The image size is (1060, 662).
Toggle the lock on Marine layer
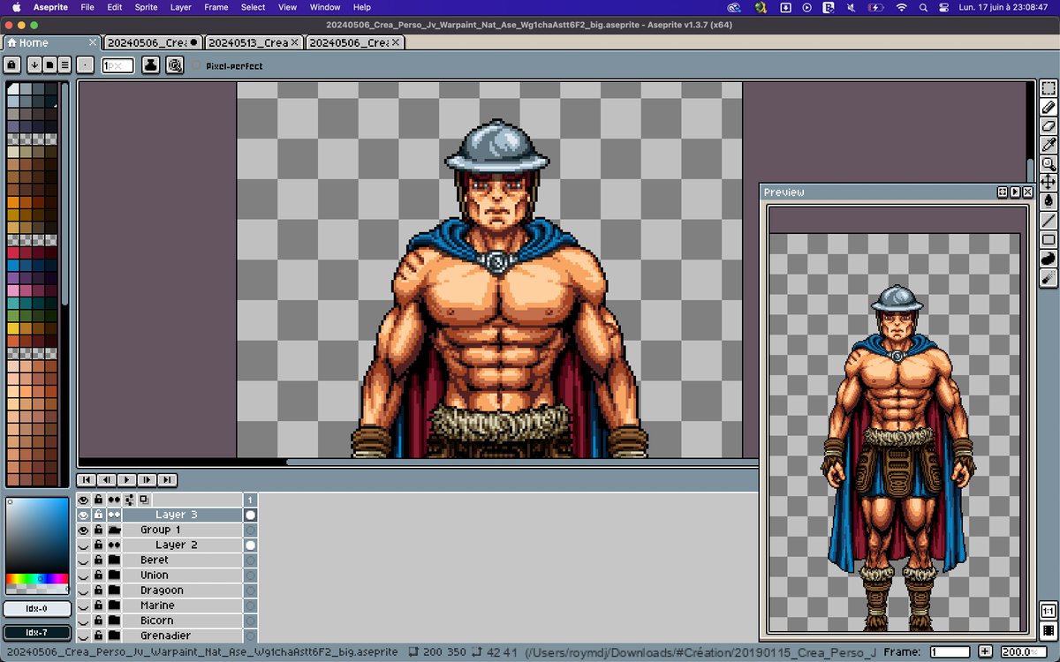(99, 606)
